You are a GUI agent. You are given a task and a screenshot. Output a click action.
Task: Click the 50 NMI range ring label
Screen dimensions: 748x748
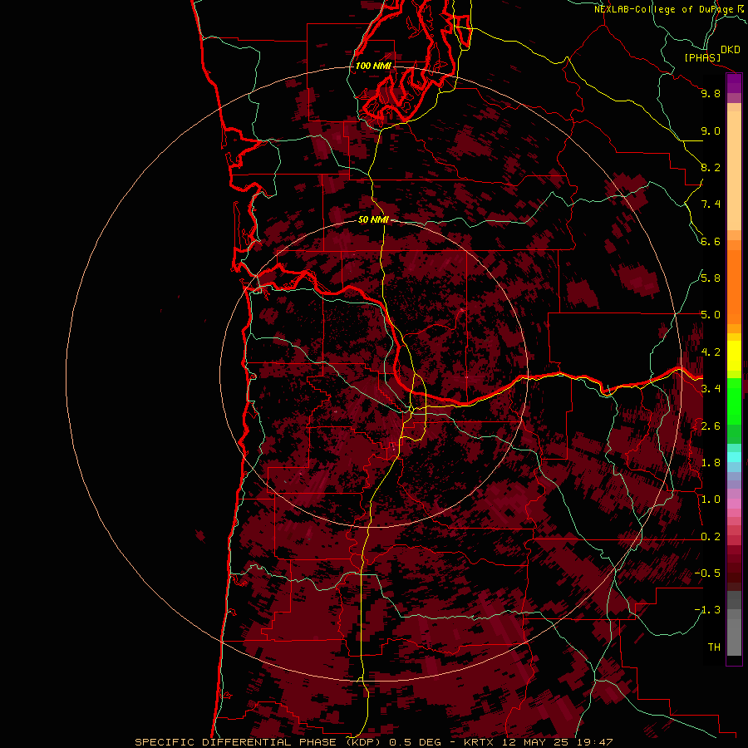[373, 219]
